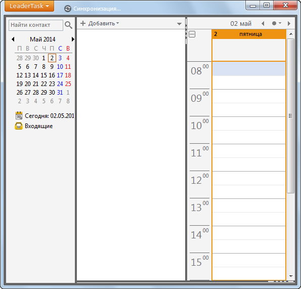301x289 pixels.
Task: Click the planner scrollbar down arrow
Action: coord(291,276)
